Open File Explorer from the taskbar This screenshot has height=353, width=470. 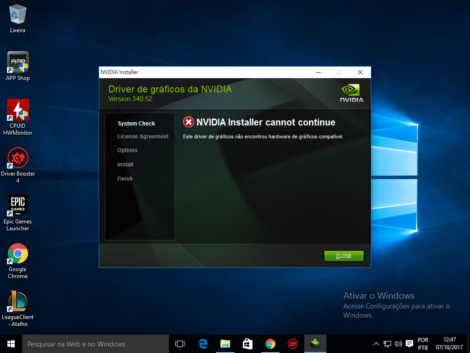point(225,344)
